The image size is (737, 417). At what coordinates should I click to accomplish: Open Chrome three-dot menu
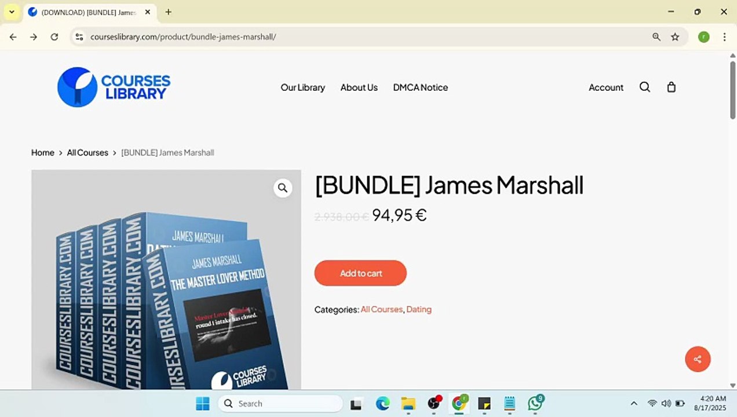(x=724, y=36)
